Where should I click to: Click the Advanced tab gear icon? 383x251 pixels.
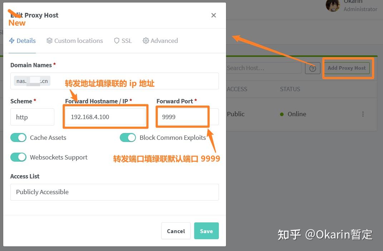tap(146, 40)
